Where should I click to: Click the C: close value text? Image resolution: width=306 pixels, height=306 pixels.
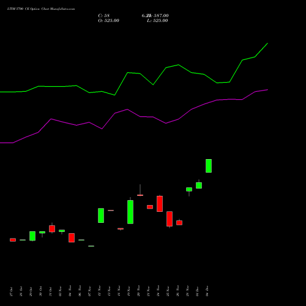coord(104,16)
